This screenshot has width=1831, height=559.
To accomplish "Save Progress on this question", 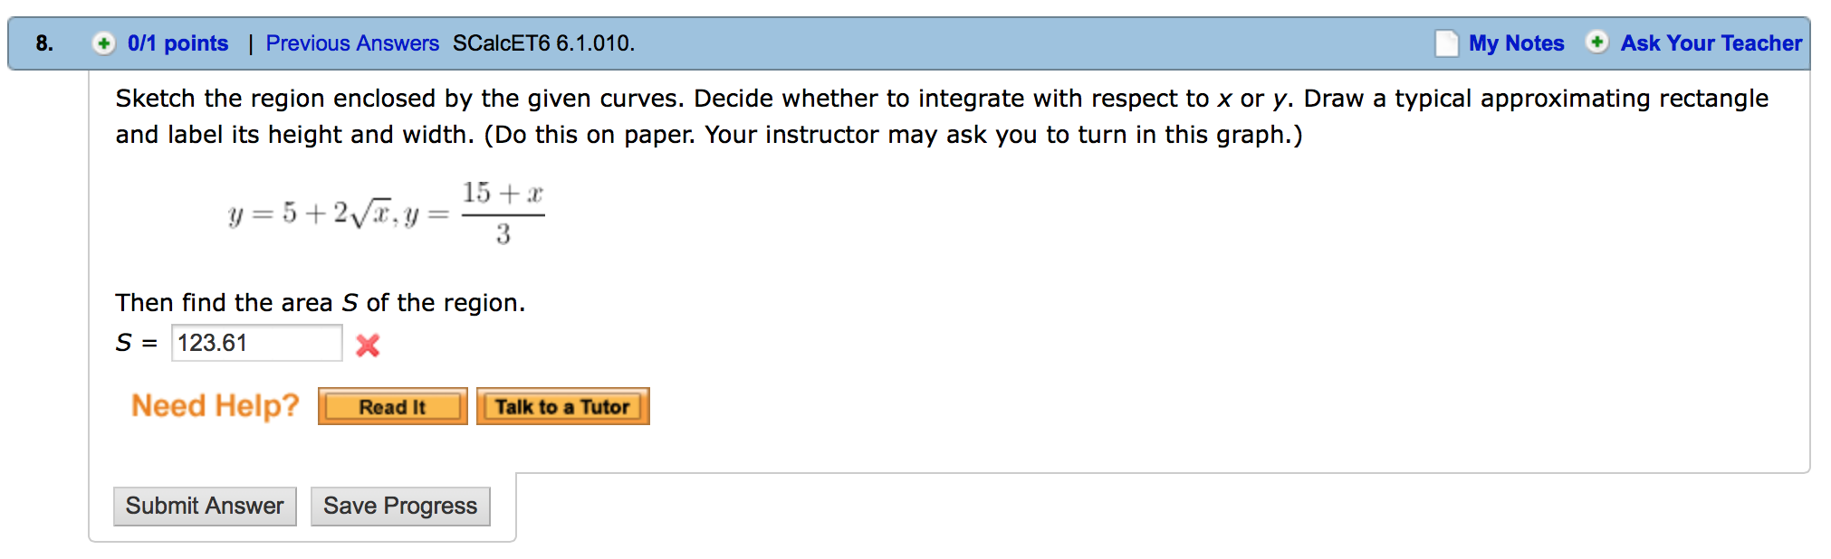I will click(400, 506).
